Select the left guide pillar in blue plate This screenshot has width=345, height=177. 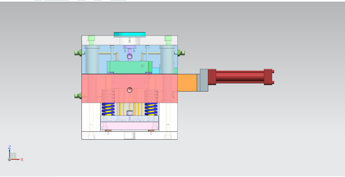(92, 60)
